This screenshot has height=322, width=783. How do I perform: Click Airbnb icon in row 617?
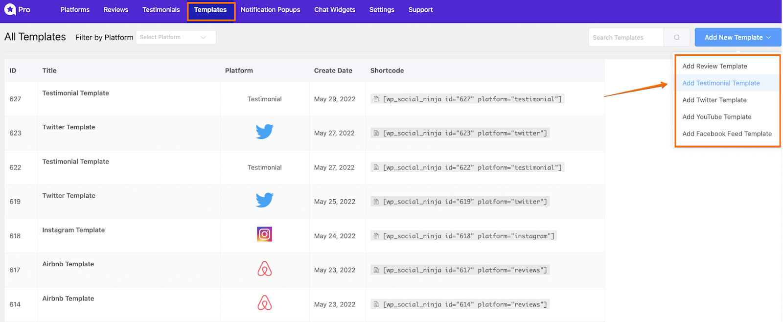coord(264,269)
